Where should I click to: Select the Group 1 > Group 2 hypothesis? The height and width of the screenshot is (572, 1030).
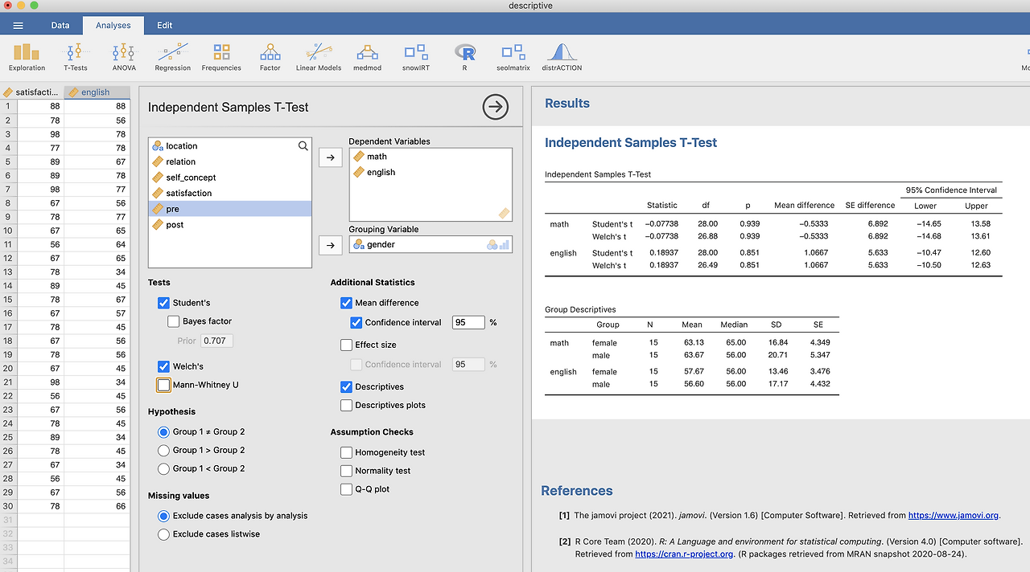(x=164, y=450)
